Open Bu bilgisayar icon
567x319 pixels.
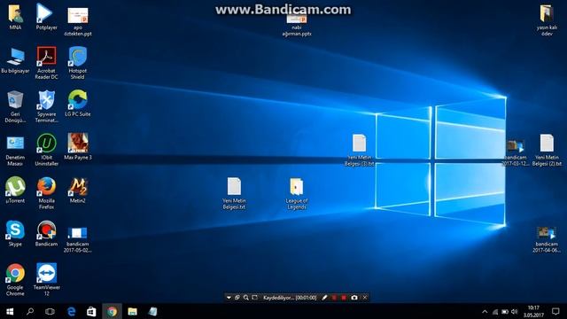click(x=15, y=60)
